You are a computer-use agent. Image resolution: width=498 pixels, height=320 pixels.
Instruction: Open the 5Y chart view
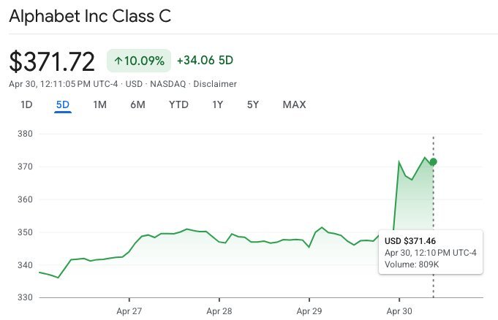253,104
